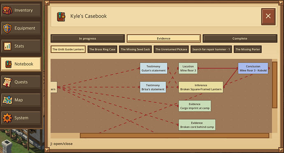
Task: Click the horizontal scrollbar below the evidence board
Action: pyautogui.click(x=175, y=135)
